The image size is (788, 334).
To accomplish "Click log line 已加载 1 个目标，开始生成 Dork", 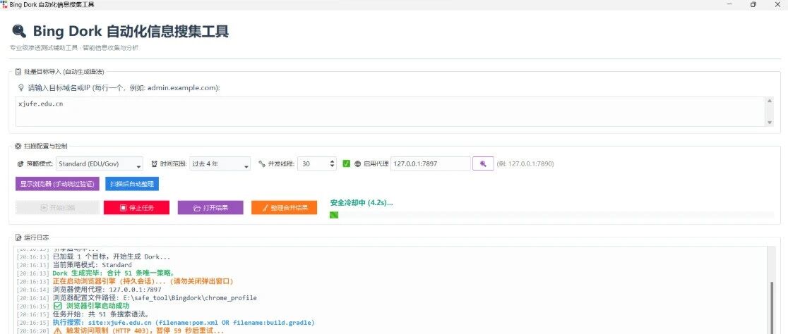I will click(112, 256).
